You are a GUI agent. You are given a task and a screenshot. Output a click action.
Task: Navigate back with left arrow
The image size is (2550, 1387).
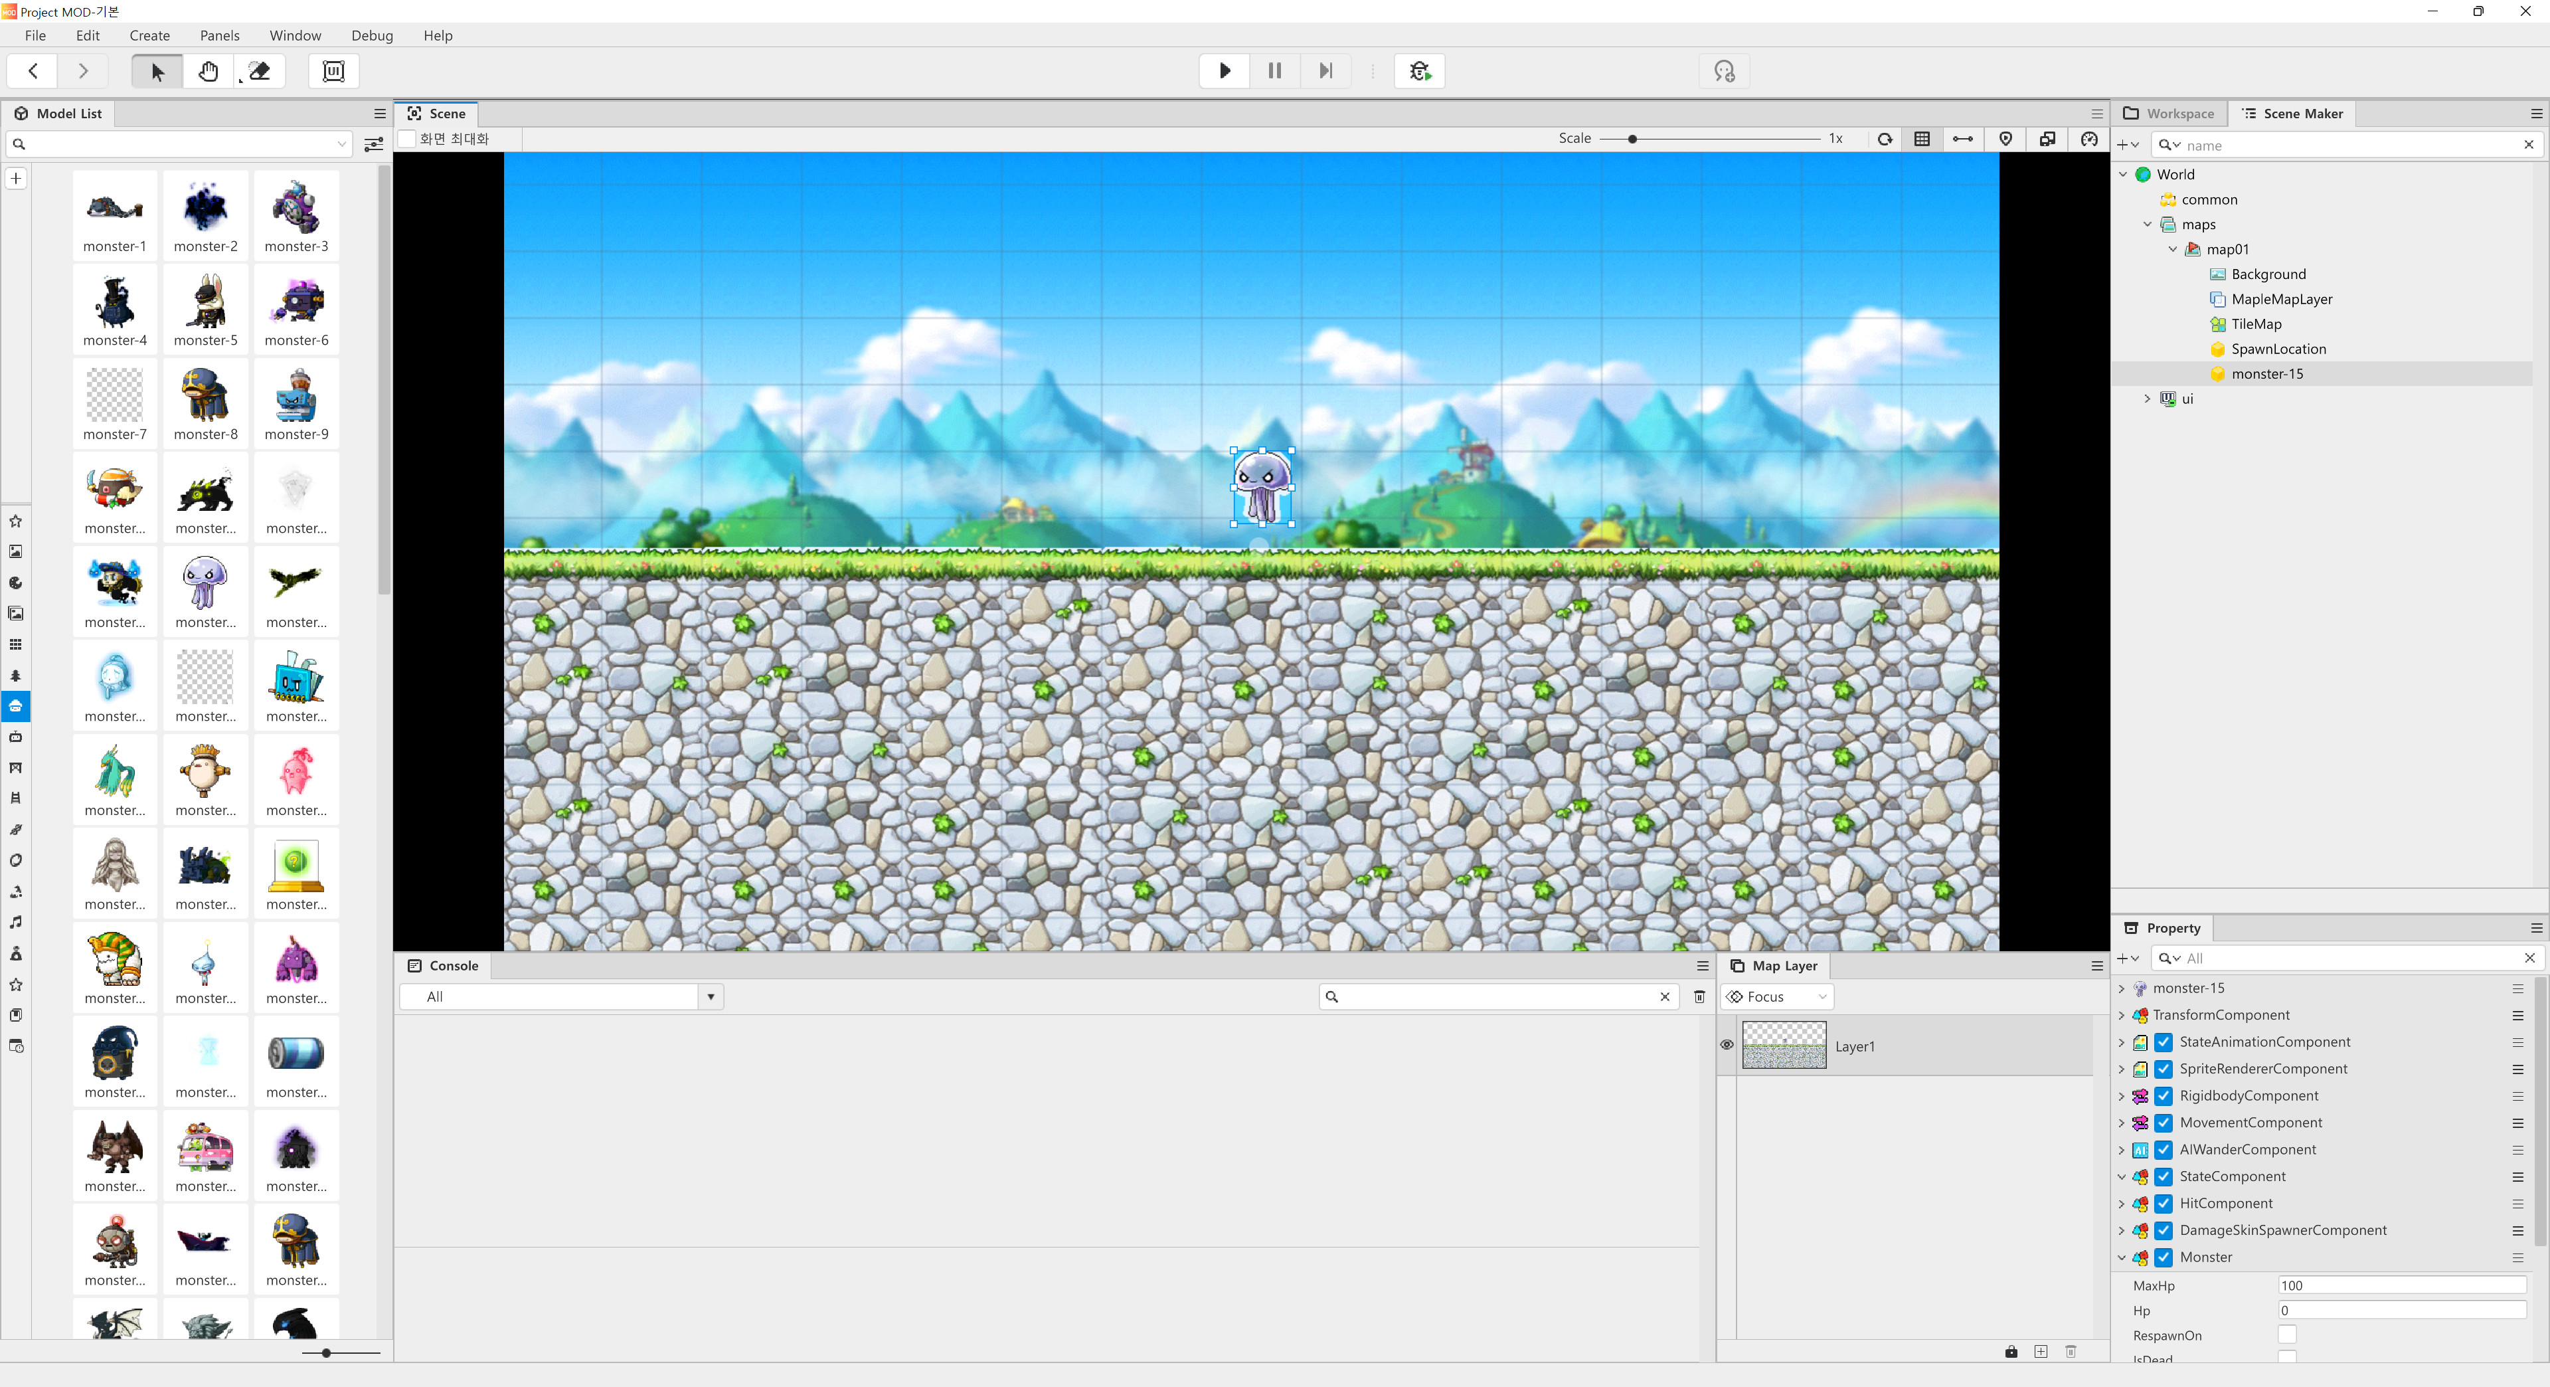(x=33, y=71)
